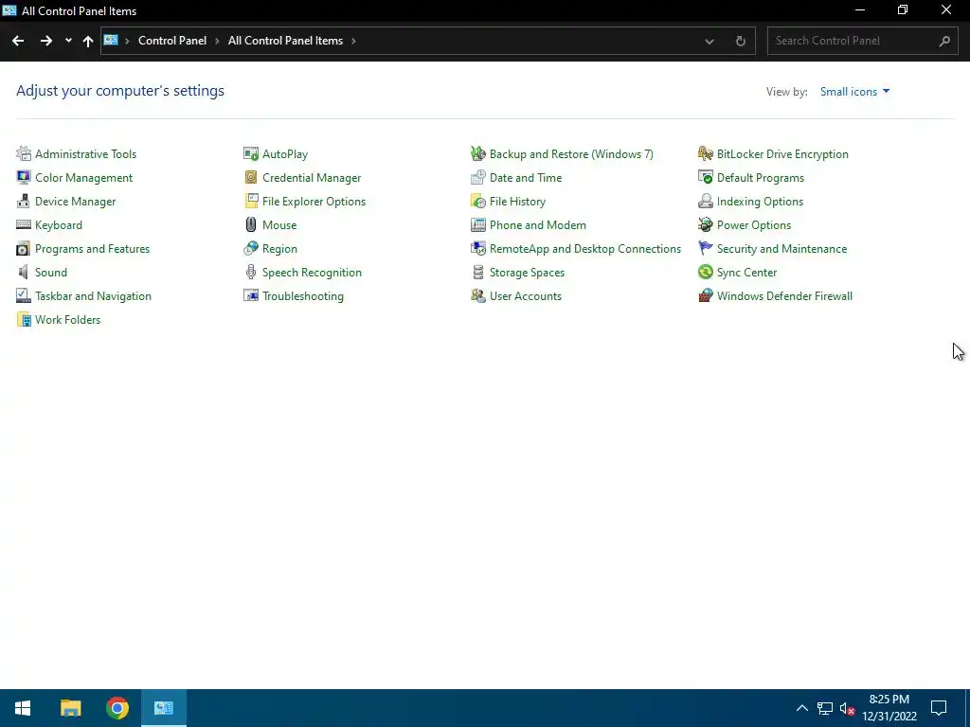Screen dimensions: 970x727
Task: Open File Explorer from the taskbar
Action: pyautogui.click(x=70, y=708)
